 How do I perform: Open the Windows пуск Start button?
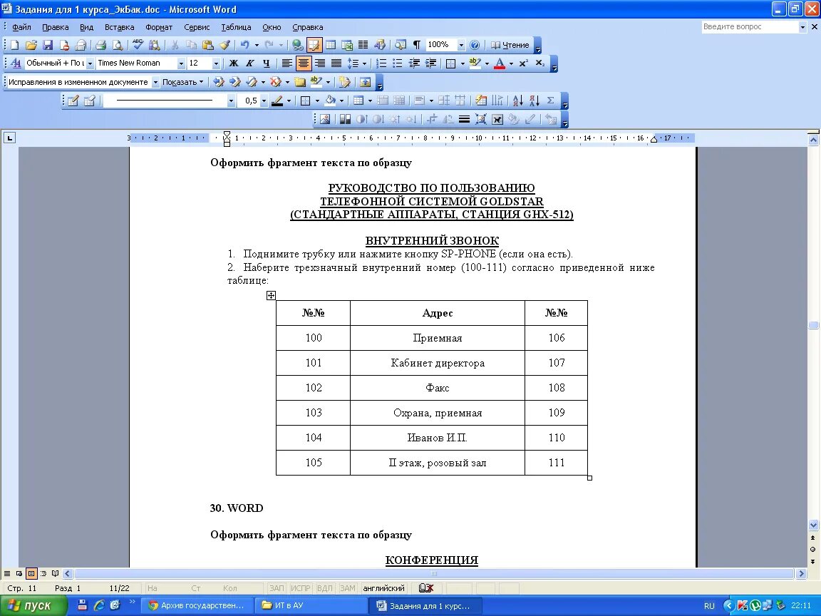click(33, 605)
